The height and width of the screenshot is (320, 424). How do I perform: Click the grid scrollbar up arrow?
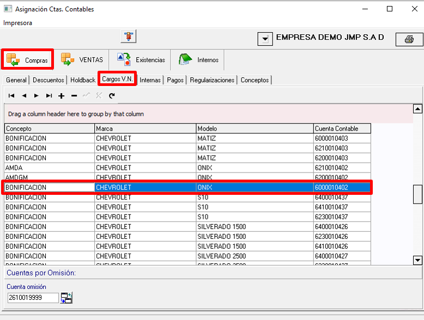[x=417, y=109]
